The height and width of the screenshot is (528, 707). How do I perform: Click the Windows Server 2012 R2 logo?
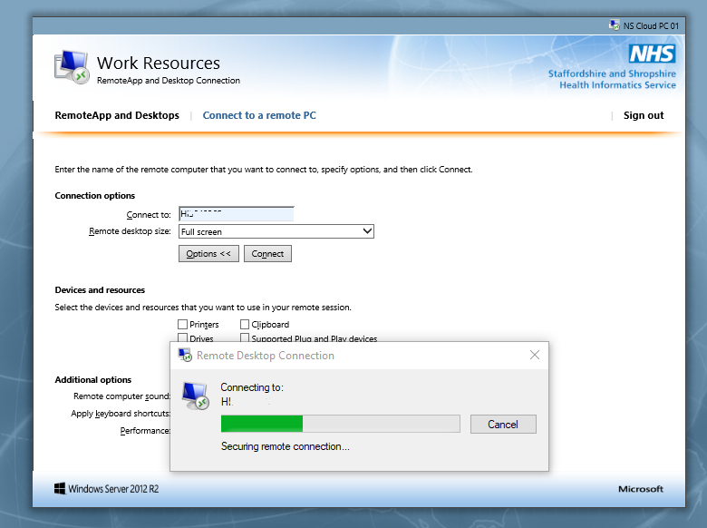click(60, 489)
